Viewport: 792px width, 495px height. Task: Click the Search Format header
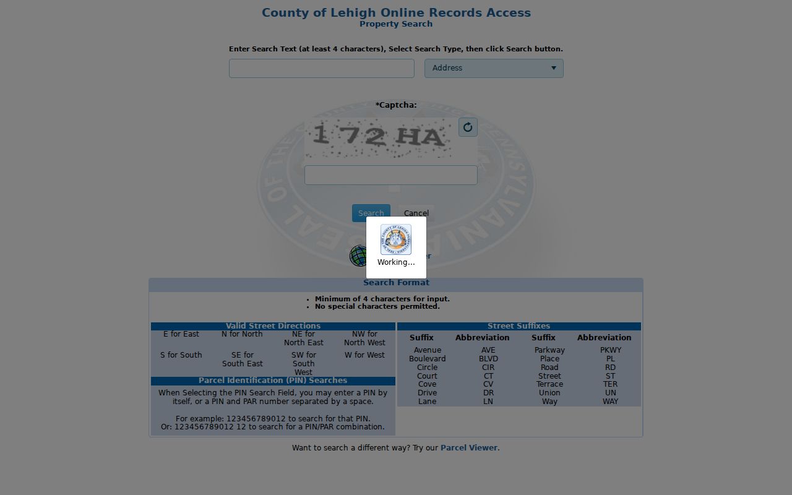click(396, 283)
